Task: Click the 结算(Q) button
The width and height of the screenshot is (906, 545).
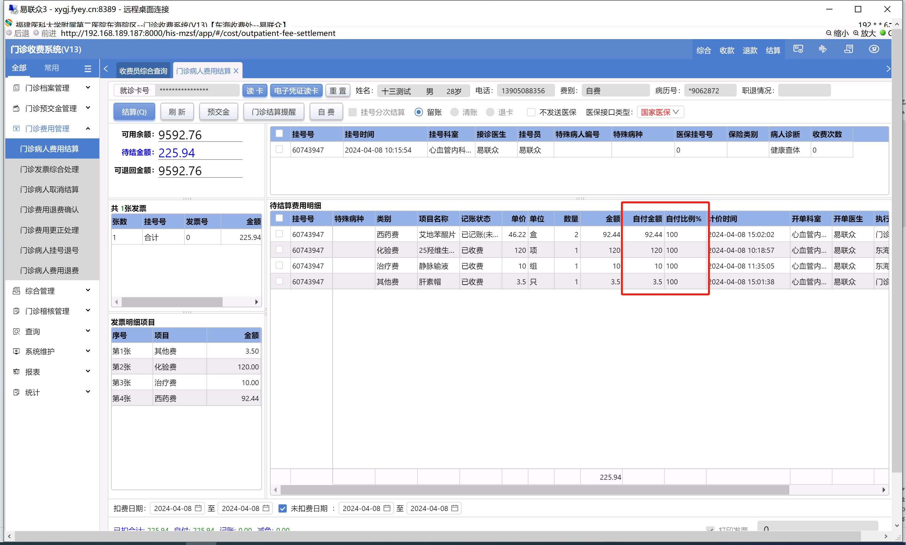Action: [x=134, y=112]
